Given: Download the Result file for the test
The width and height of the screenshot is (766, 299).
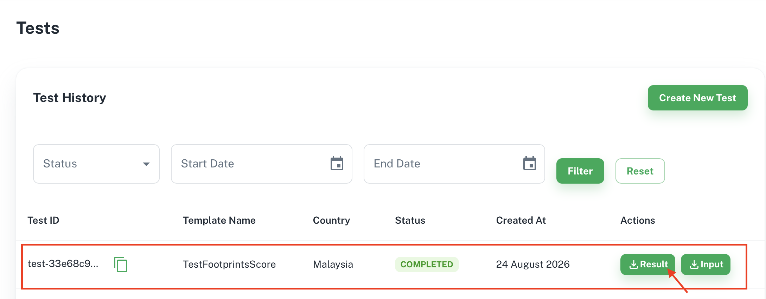Looking at the screenshot, I should 648,265.
